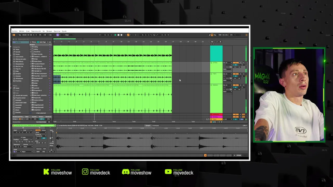Toggle the loop switch in transport
Image resolution: width=333 pixels, height=187 pixels.
[x=154, y=35]
